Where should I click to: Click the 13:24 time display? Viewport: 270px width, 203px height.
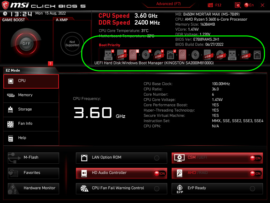[x=21, y=14]
